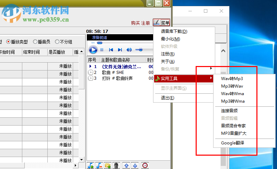The height and width of the screenshot is (169, 277).
Task: Maximize the background window on the right
Action: point(206,11)
